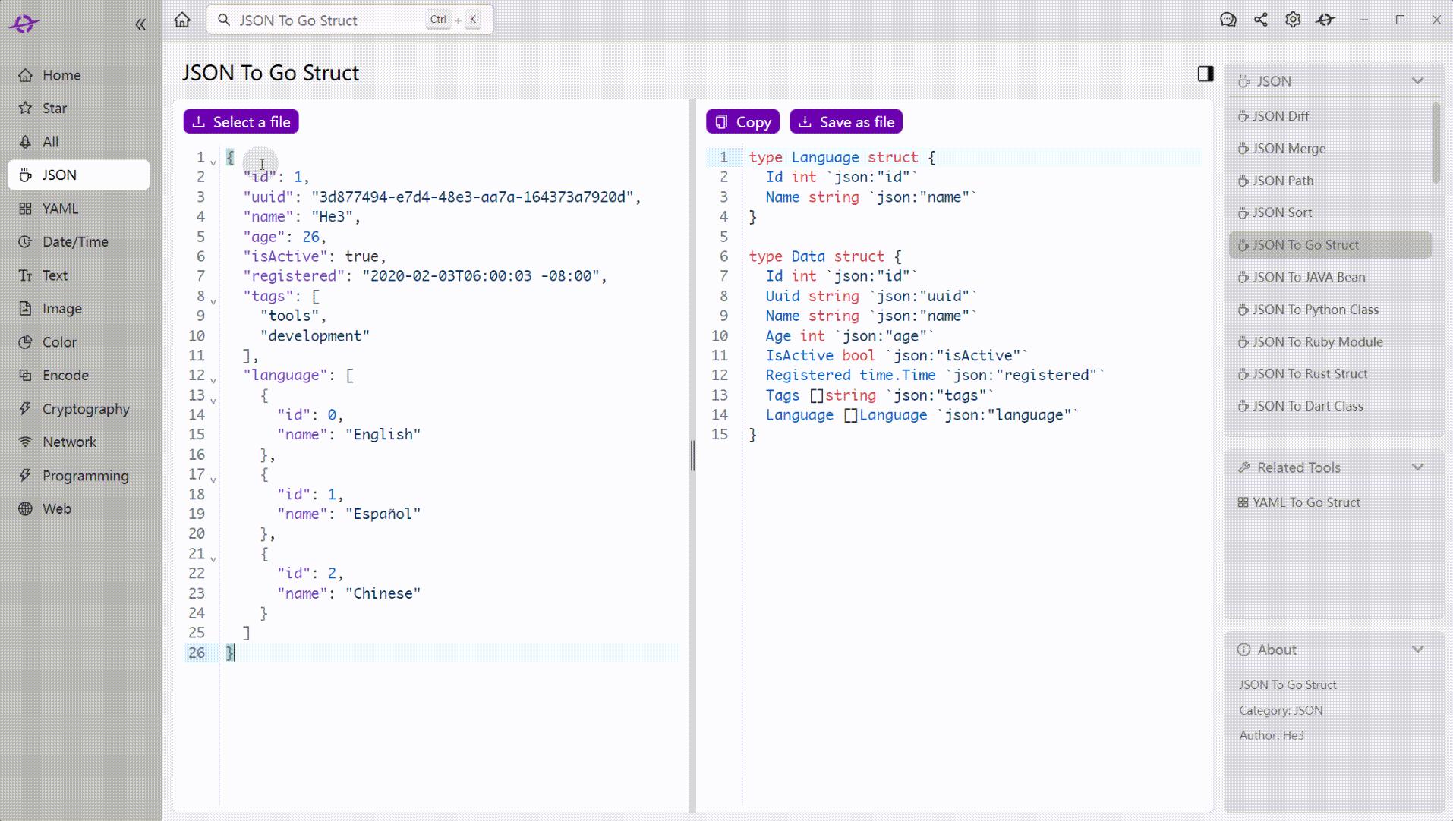Click the share icon in titlebar
Screen dimensions: 1453x821
[1261, 20]
